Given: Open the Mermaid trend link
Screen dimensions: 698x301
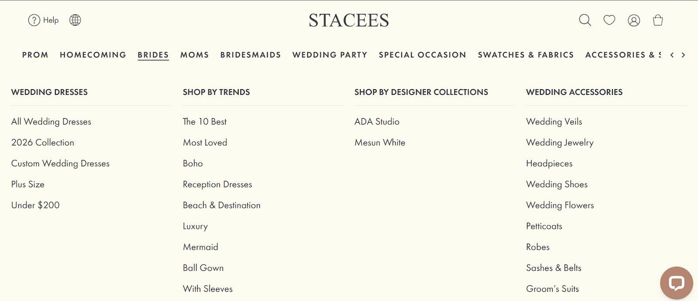Looking at the screenshot, I should (x=200, y=247).
